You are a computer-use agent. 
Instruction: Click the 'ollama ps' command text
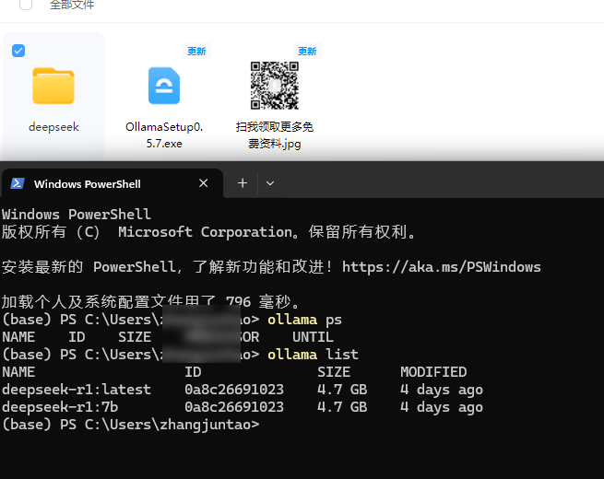[x=304, y=320]
